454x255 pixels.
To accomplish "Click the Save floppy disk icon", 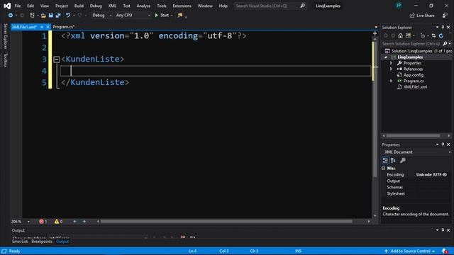I will click(x=50, y=16).
